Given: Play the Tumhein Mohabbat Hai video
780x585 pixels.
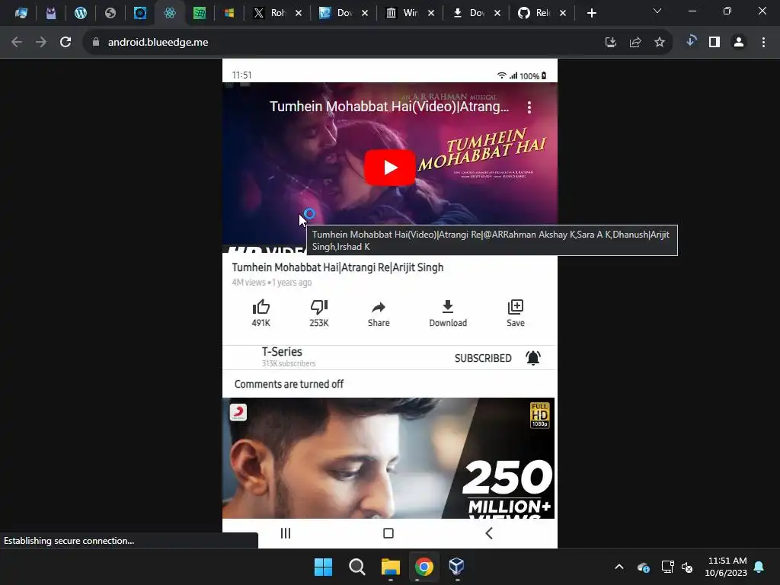Looking at the screenshot, I should point(389,167).
